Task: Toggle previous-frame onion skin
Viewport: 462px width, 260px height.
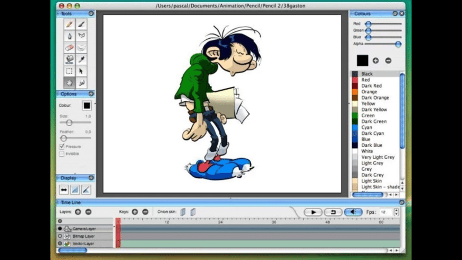Action: (183, 212)
